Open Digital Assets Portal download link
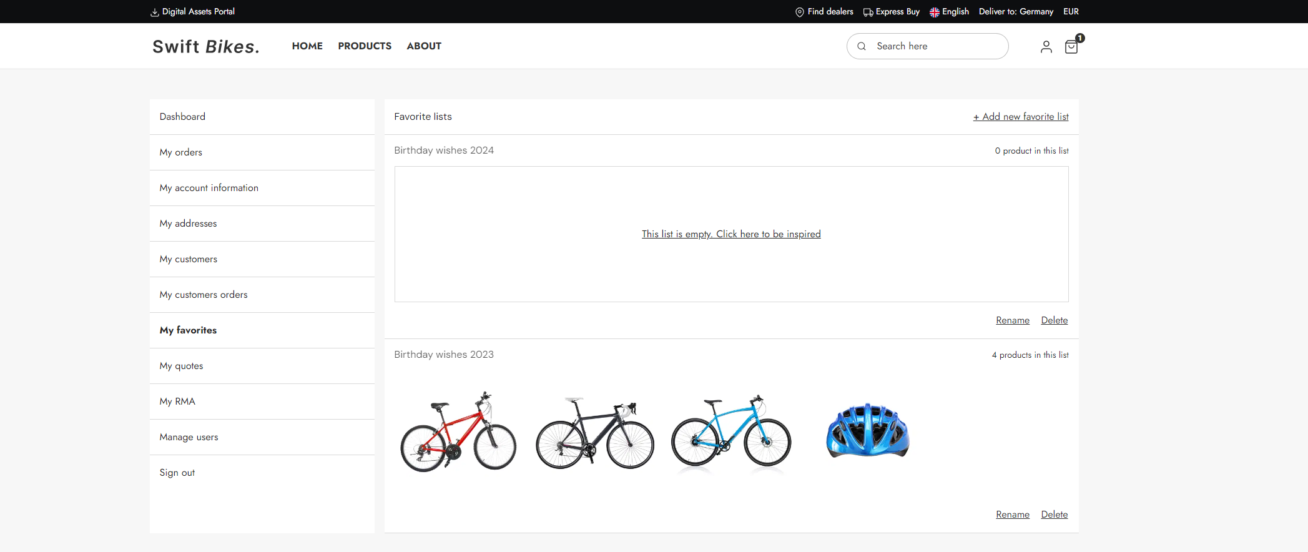 tap(192, 11)
